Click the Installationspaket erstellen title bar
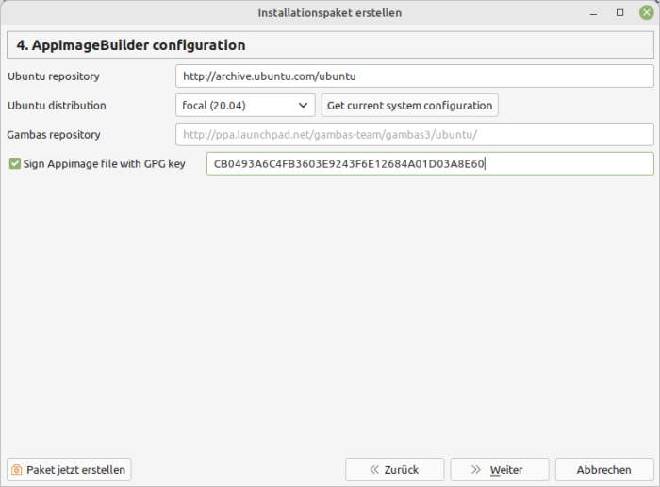Image resolution: width=660 pixels, height=487 pixels. coord(330,13)
